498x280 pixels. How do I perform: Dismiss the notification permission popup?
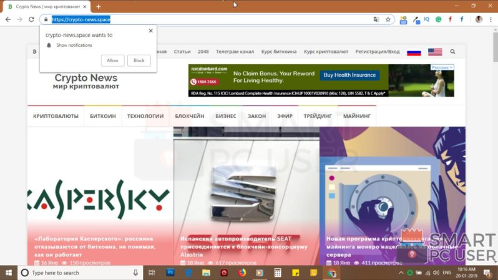(x=150, y=30)
